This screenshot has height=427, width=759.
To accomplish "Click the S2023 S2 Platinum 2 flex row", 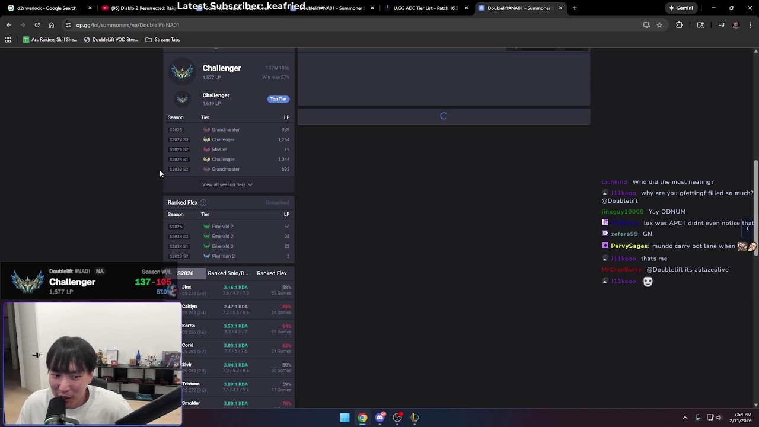I will click(x=229, y=256).
